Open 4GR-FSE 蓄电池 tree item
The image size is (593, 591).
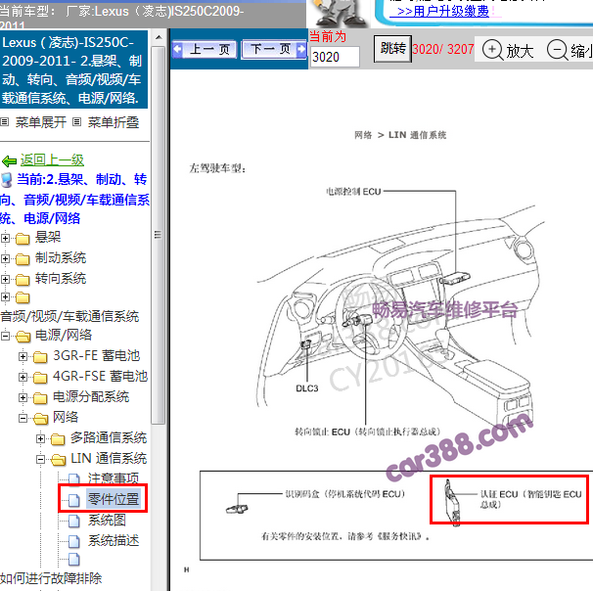(x=100, y=376)
